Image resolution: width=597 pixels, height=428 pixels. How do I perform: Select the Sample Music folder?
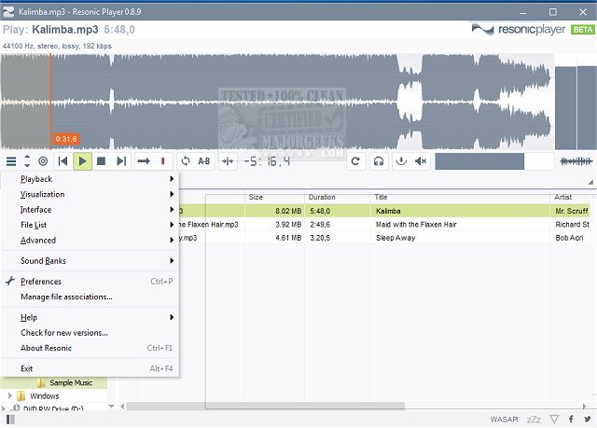tap(71, 382)
